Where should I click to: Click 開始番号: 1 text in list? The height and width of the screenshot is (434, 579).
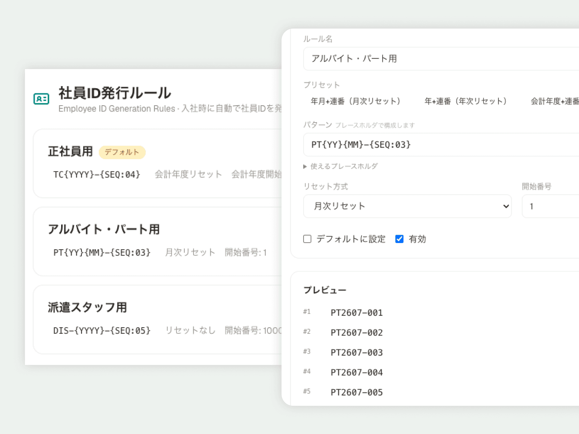pos(246,252)
